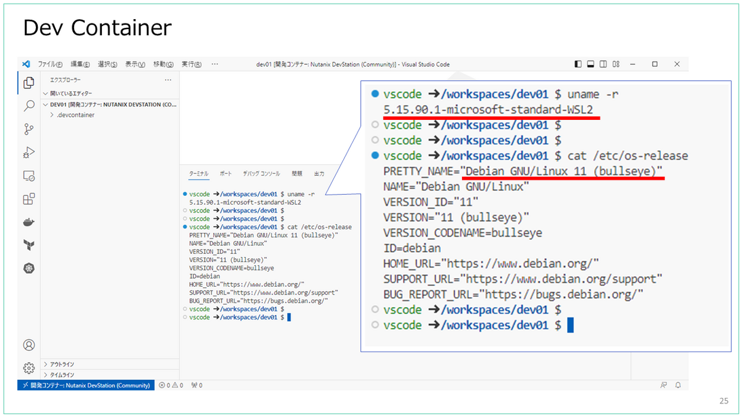This screenshot has width=742, height=417.
Task: Open the overflow menu ellipsis in menu bar
Action: [x=215, y=64]
